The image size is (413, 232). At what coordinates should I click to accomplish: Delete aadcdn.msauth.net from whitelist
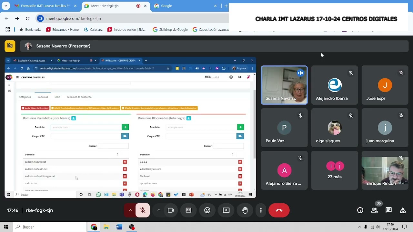(125, 162)
